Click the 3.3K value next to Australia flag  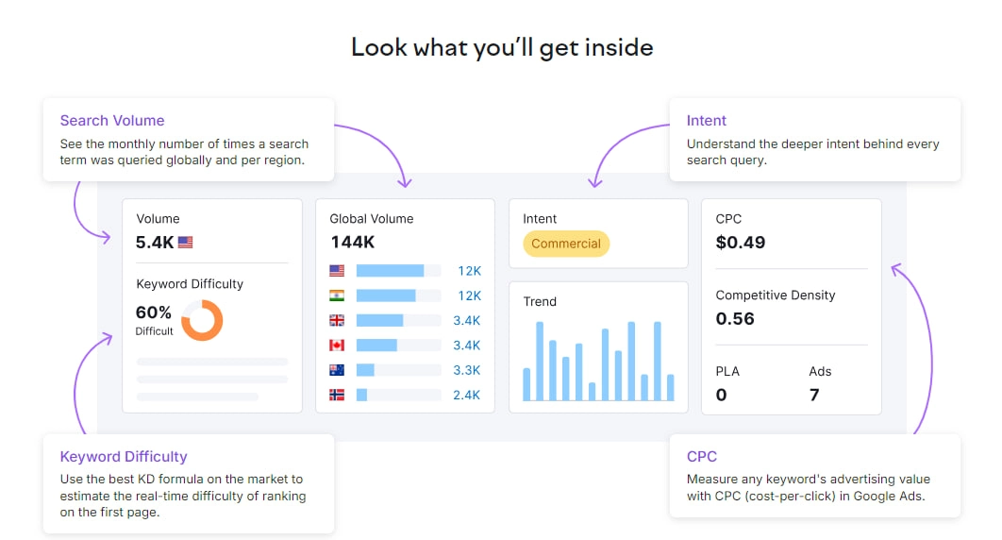coord(467,370)
